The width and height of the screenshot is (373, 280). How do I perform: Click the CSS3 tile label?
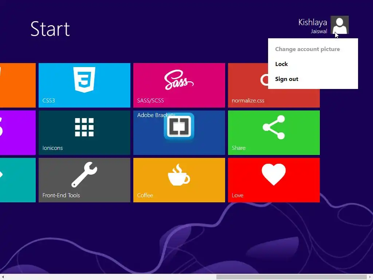tap(48, 101)
